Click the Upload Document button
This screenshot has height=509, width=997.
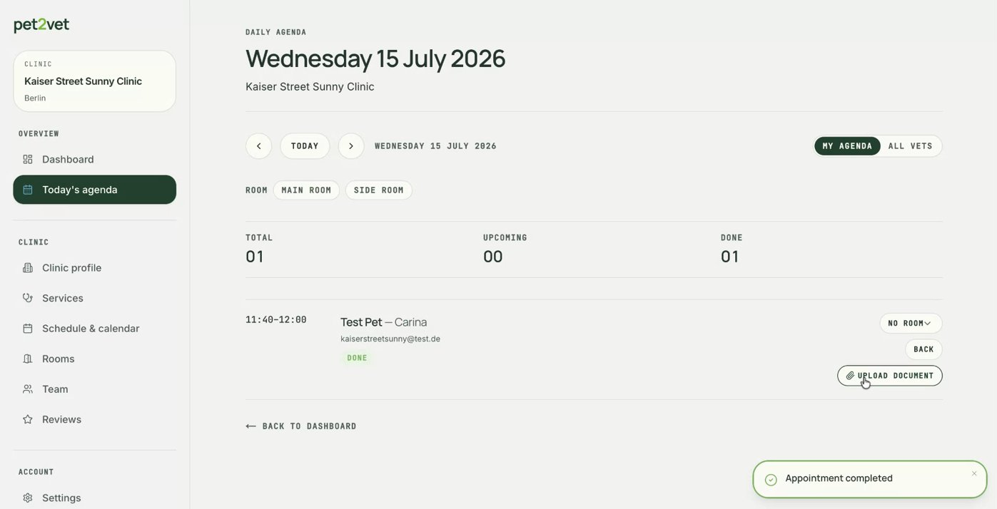[x=890, y=376]
